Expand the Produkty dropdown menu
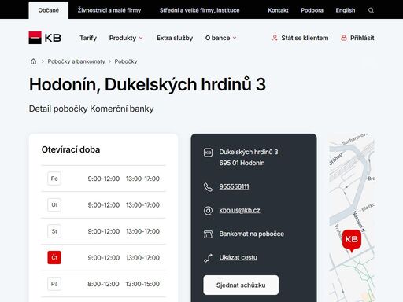Viewport: 403px width, 302px height. pos(126,38)
